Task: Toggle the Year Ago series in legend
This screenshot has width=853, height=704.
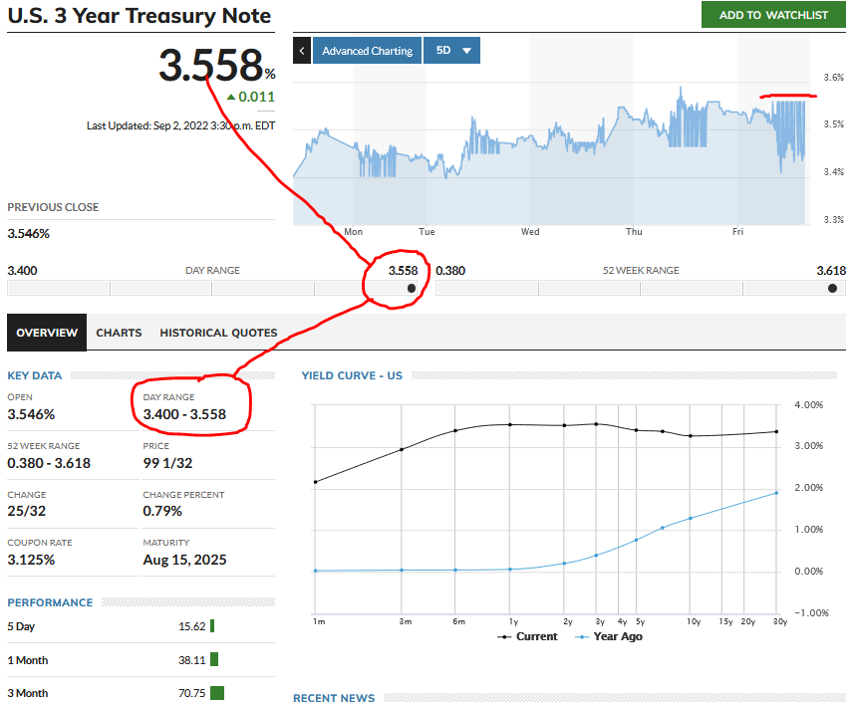Action: (x=609, y=636)
